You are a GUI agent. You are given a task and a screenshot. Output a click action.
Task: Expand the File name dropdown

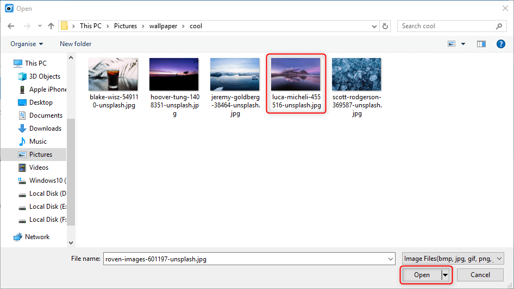coord(391,259)
